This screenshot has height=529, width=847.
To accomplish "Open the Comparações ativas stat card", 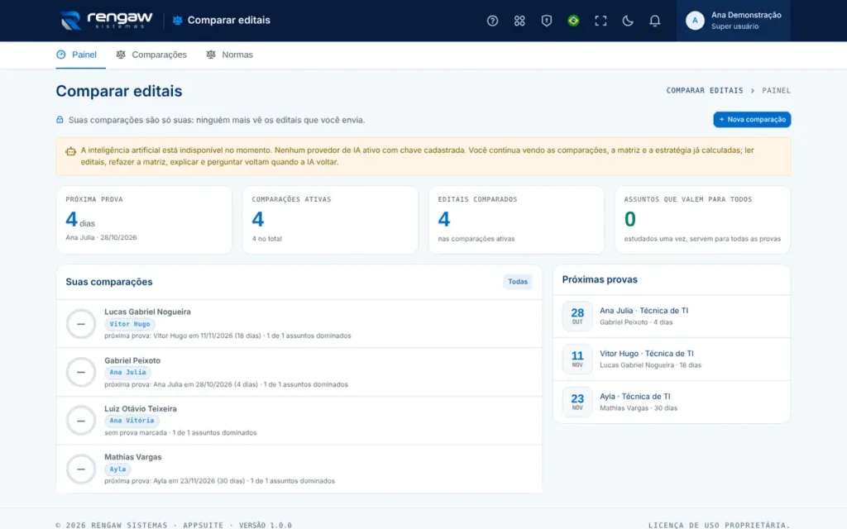I will pos(330,220).
